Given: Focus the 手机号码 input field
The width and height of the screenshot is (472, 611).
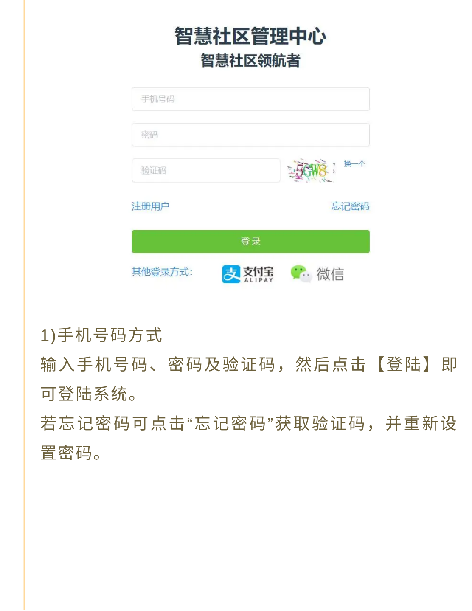Looking at the screenshot, I should (x=250, y=99).
